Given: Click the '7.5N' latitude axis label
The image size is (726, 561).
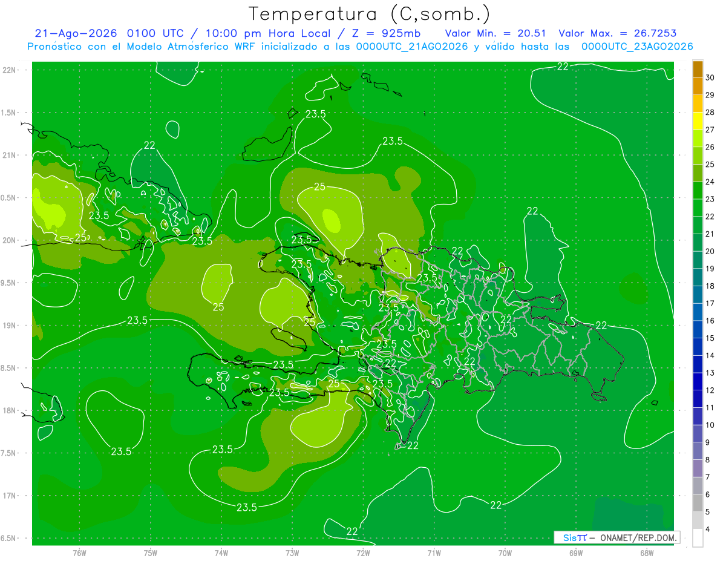Looking at the screenshot, I should point(9,453).
